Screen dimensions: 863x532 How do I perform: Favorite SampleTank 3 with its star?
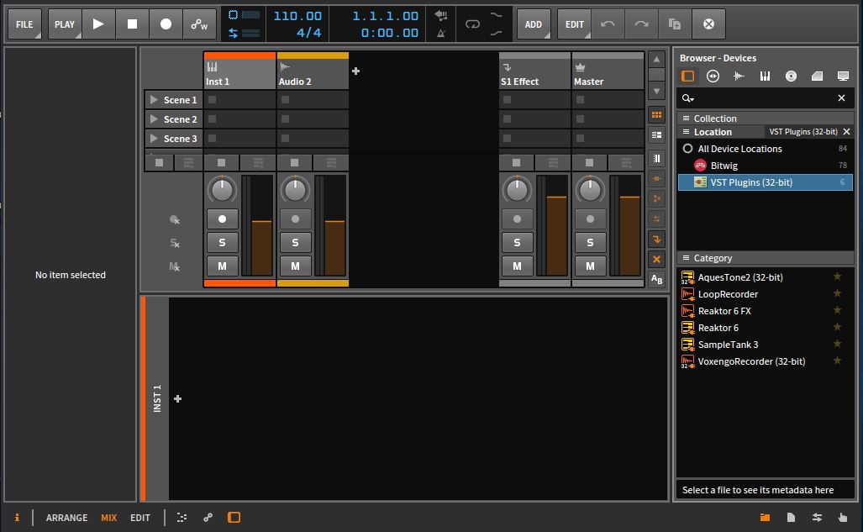pyautogui.click(x=837, y=345)
